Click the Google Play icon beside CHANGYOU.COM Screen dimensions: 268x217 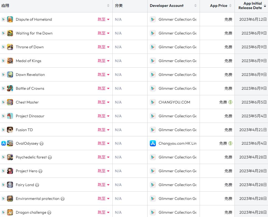click(x=153, y=102)
